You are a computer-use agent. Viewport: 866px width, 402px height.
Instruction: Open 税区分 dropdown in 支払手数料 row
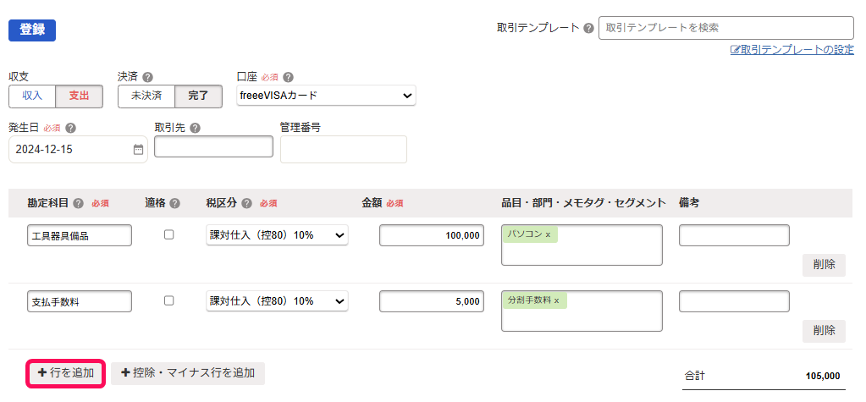coord(278,301)
